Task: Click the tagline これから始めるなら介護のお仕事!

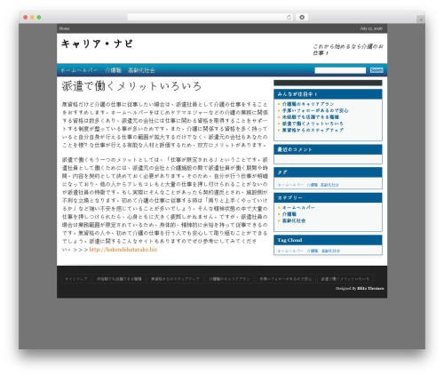Action: (x=348, y=50)
